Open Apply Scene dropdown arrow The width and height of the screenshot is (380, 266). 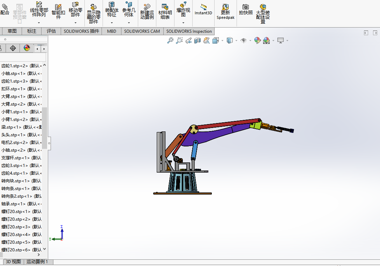click(x=273, y=41)
